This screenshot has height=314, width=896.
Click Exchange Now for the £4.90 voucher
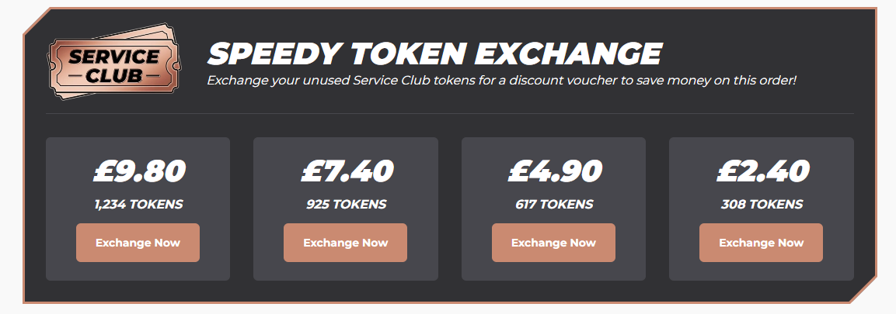pos(553,243)
